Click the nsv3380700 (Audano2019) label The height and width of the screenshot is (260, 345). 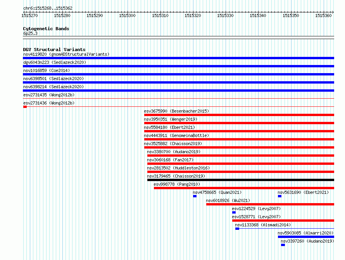(174, 152)
